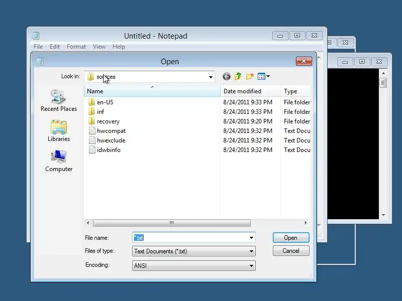This screenshot has height=301, width=402.
Task: Sort by the Type column header
Action: [x=295, y=91]
